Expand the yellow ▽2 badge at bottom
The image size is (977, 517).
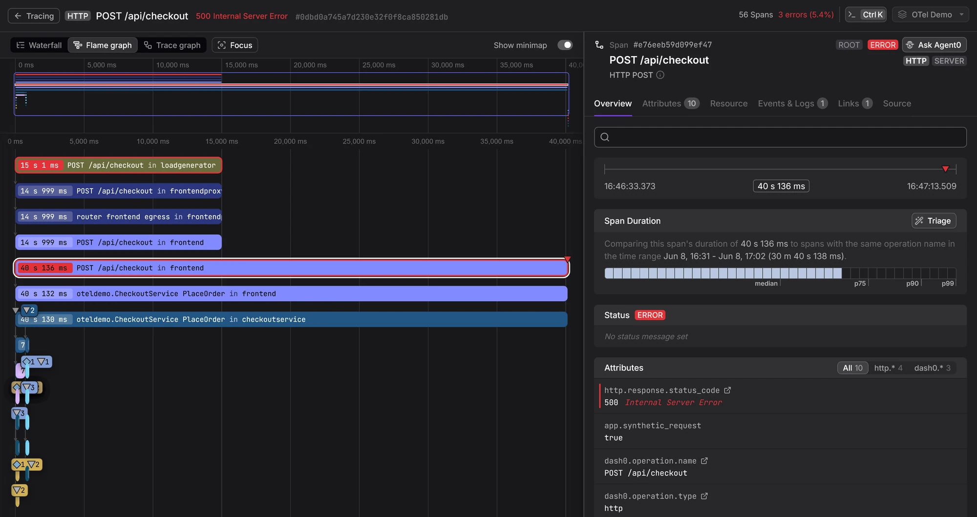click(20, 490)
